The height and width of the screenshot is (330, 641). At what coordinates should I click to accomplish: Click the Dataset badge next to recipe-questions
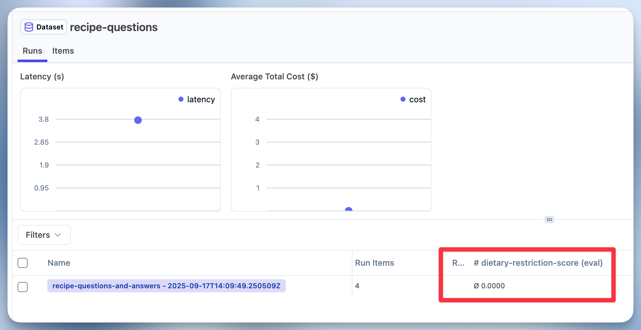(x=43, y=27)
